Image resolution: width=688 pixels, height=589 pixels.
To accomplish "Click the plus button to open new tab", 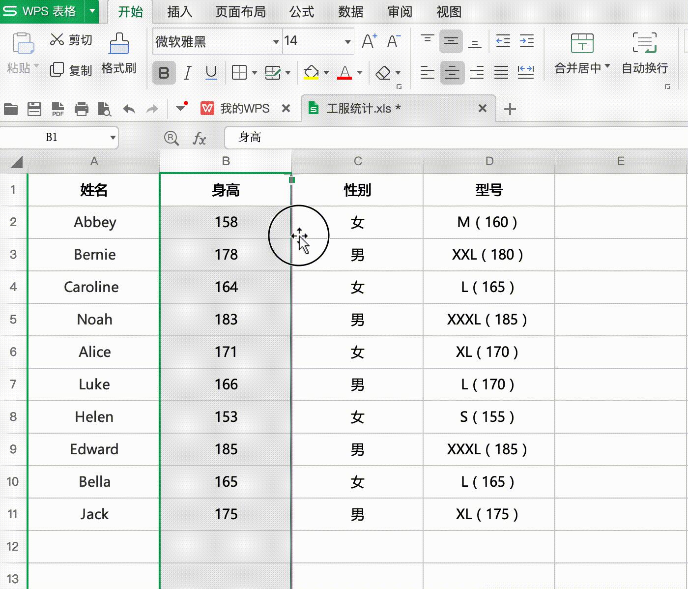I will [x=510, y=109].
